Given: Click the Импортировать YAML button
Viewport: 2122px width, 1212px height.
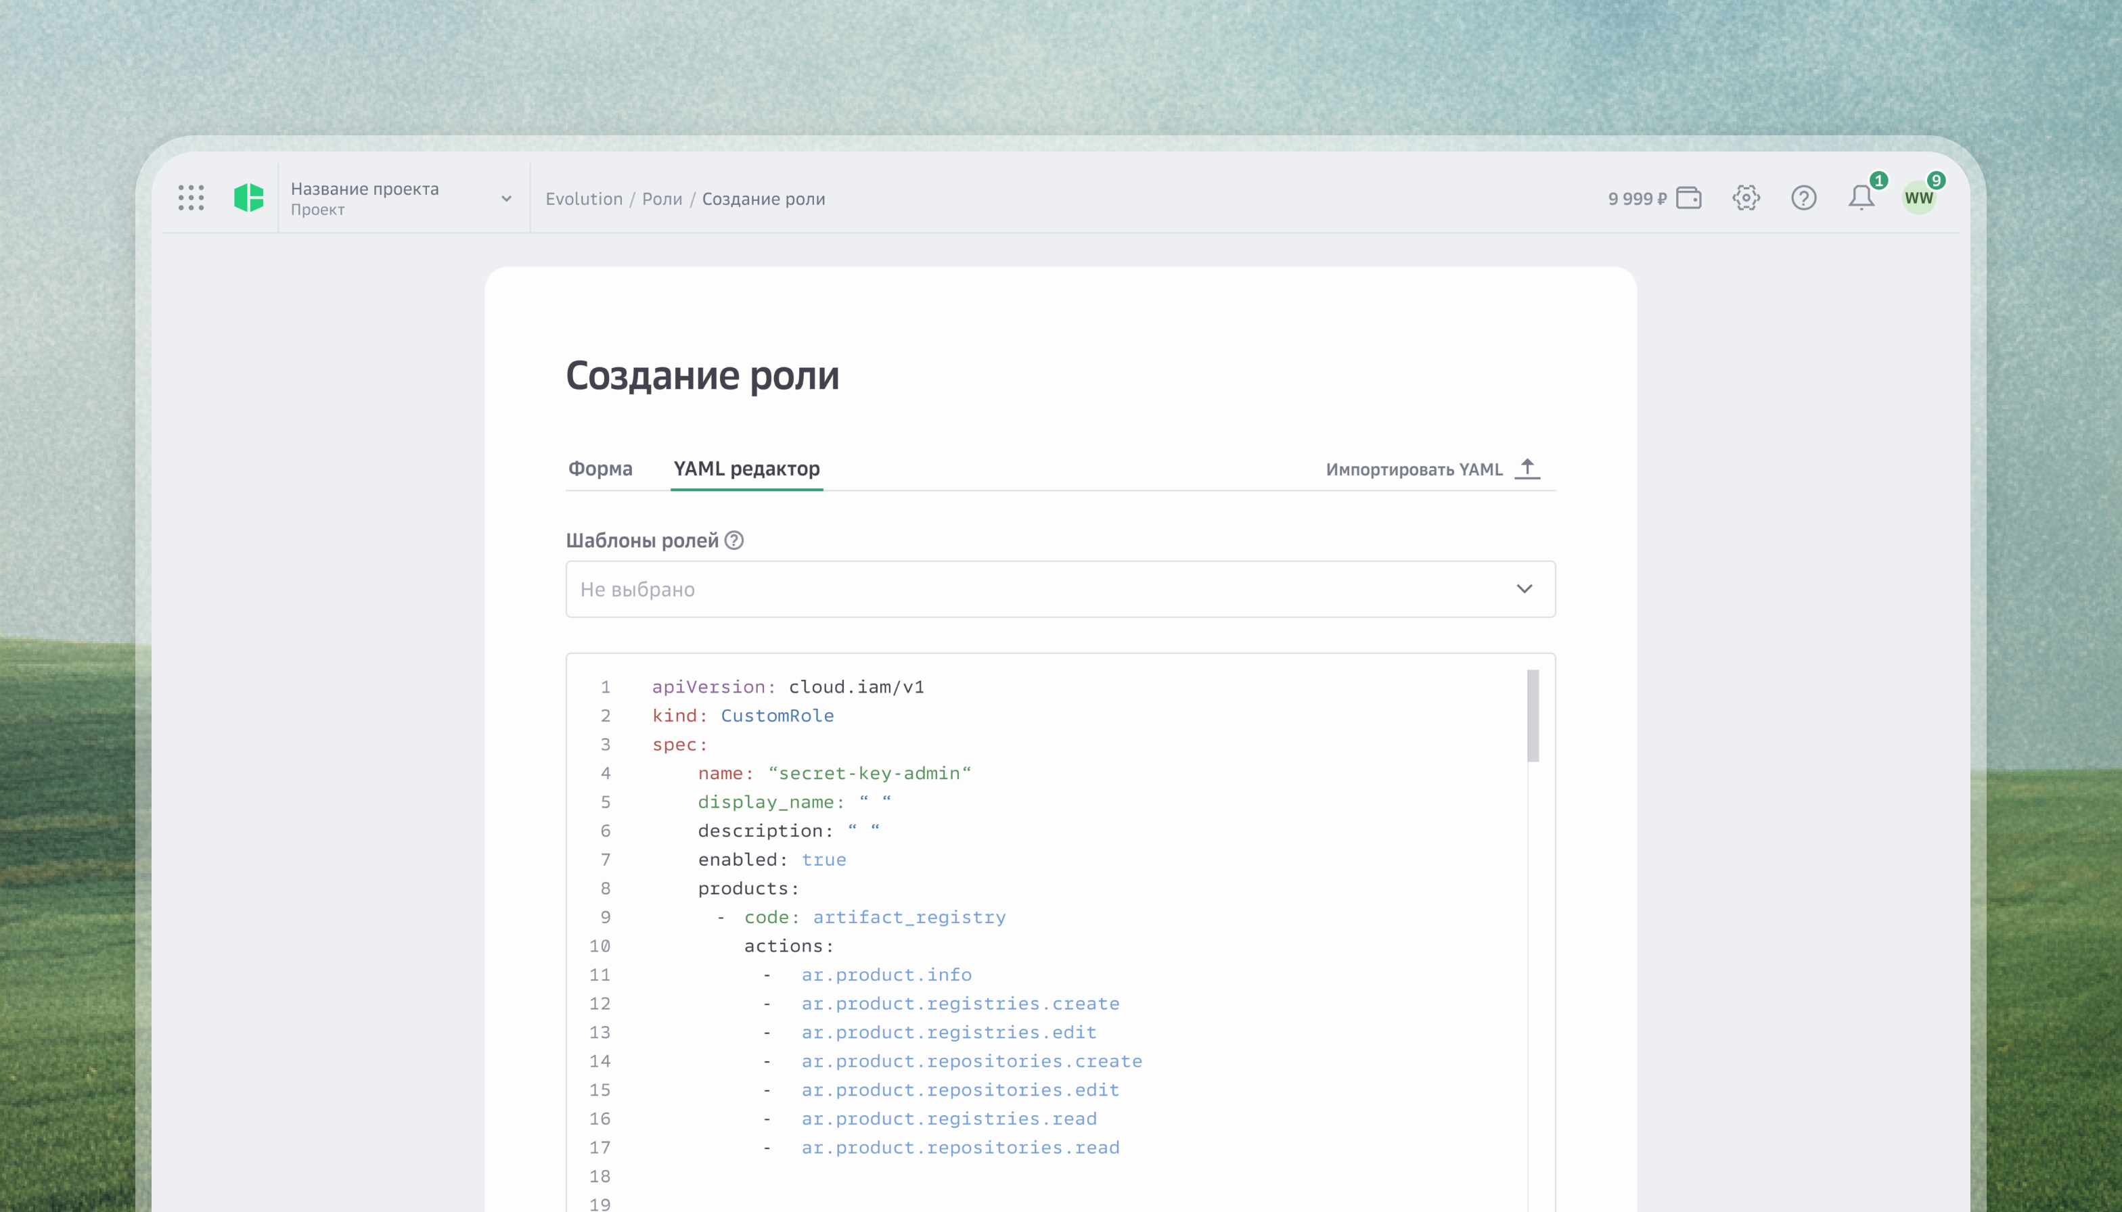Looking at the screenshot, I should point(1432,469).
